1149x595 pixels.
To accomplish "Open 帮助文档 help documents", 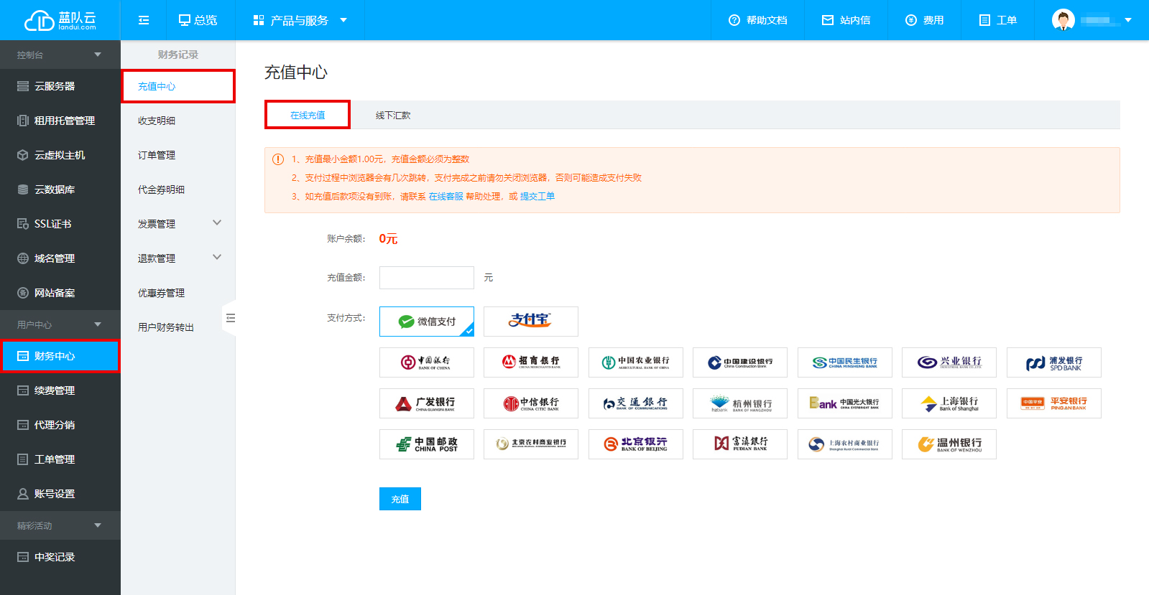I will tap(758, 20).
